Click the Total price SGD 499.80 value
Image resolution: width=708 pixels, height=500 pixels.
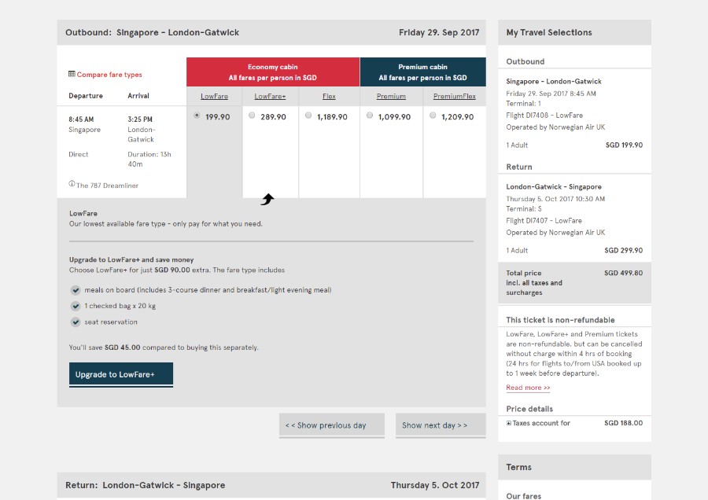623,273
